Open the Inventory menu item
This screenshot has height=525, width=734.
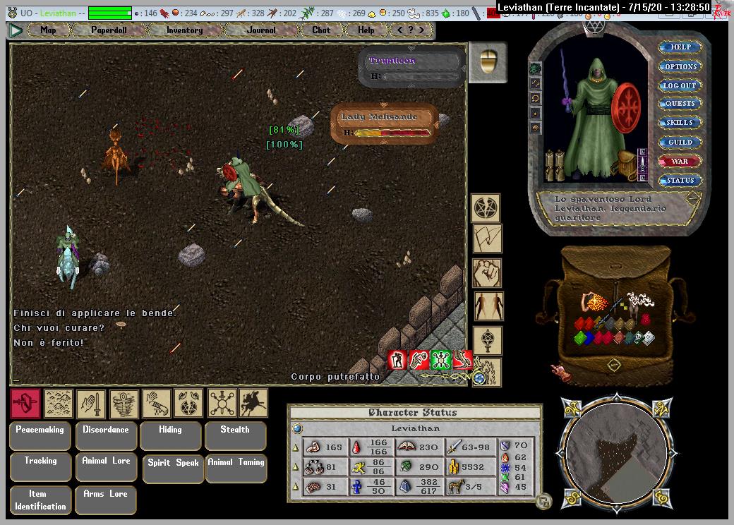(184, 30)
